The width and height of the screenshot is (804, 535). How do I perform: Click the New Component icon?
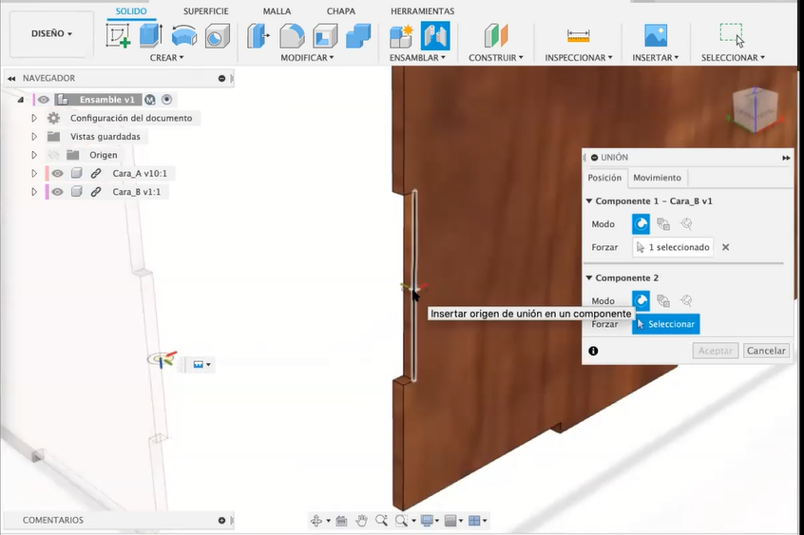point(401,36)
